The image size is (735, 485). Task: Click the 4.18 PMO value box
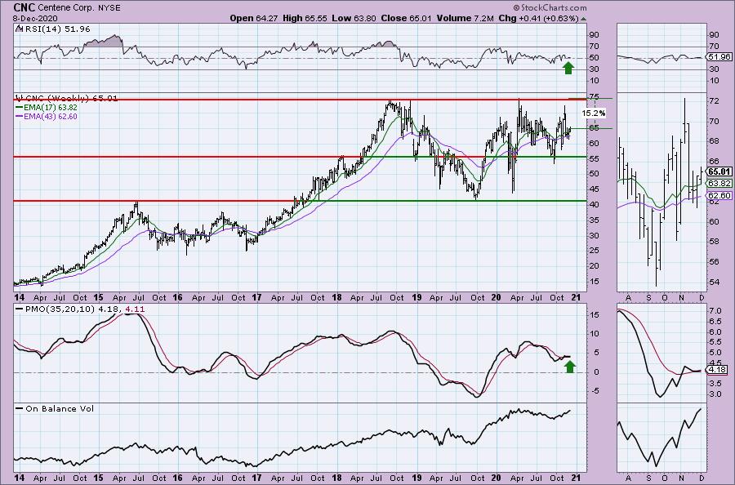(718, 369)
